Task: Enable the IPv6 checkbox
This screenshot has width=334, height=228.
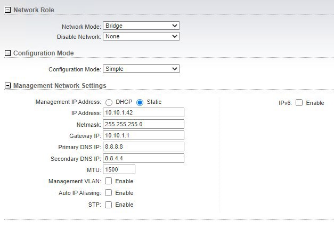Action: [x=299, y=102]
